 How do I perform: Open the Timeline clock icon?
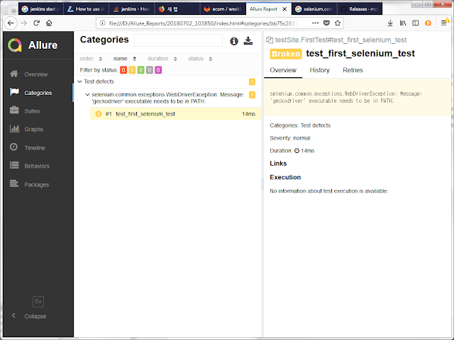click(x=13, y=147)
